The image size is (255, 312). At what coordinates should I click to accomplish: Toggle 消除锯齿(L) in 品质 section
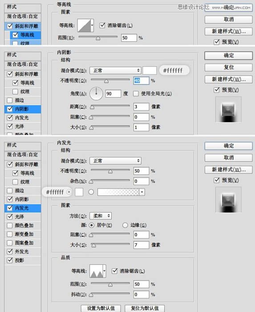pos(114,271)
